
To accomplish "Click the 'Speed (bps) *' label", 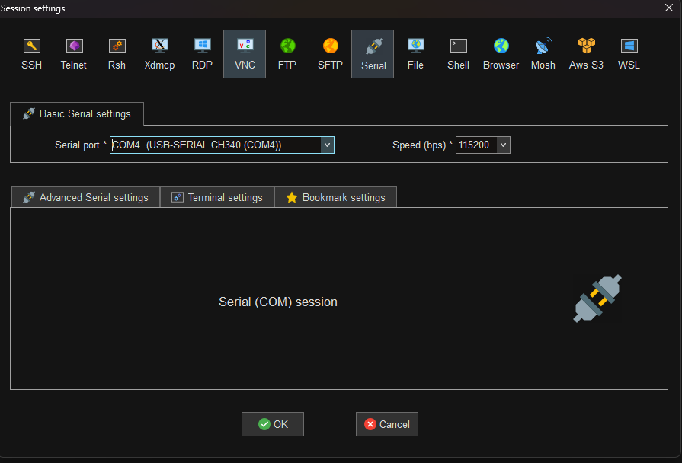I will coord(422,145).
